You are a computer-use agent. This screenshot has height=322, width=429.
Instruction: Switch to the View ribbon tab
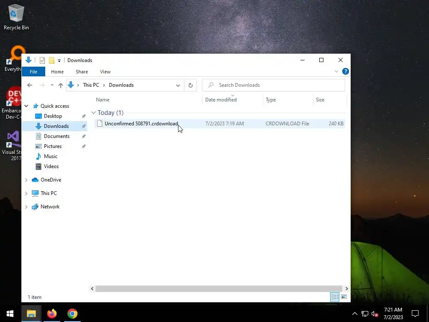coord(105,72)
